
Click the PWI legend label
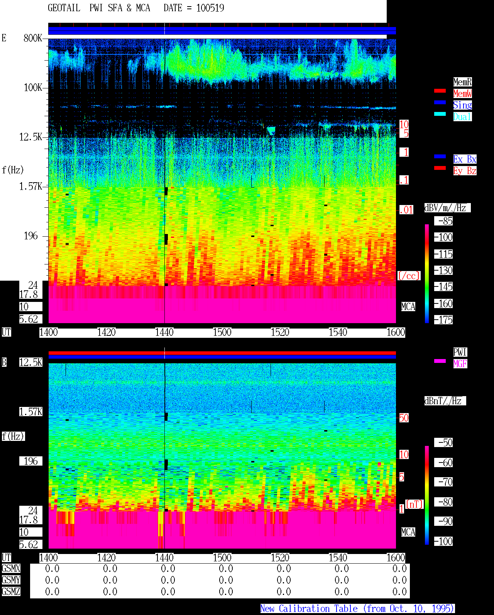pos(460,352)
